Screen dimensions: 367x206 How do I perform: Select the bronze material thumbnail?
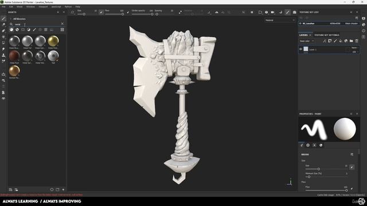tap(14, 71)
